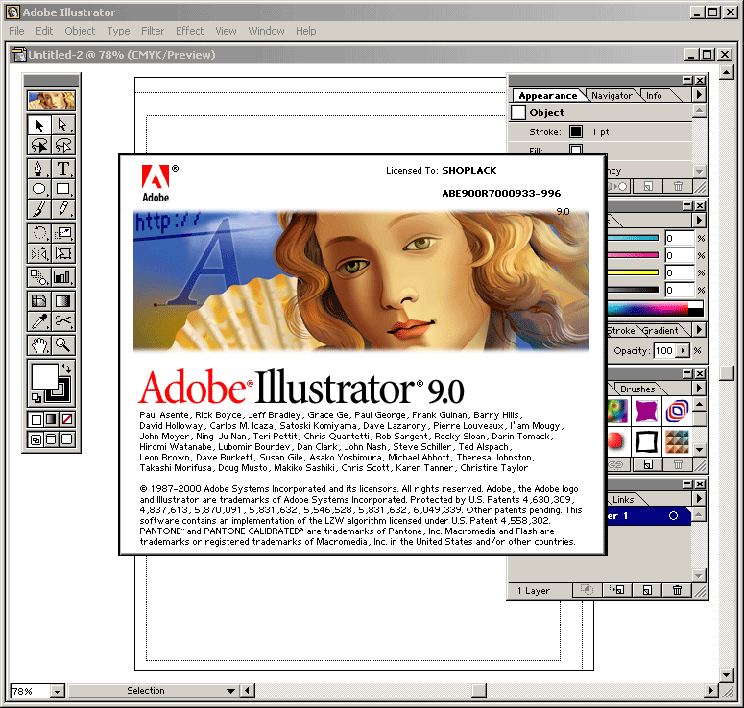
Task: Select the Pen tool
Action: 39,169
